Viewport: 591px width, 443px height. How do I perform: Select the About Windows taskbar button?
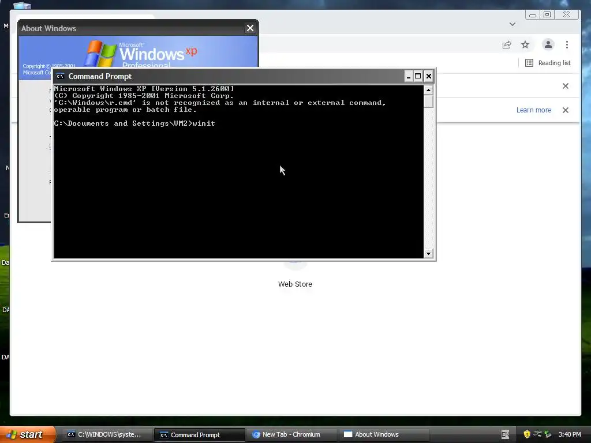[x=384, y=435]
